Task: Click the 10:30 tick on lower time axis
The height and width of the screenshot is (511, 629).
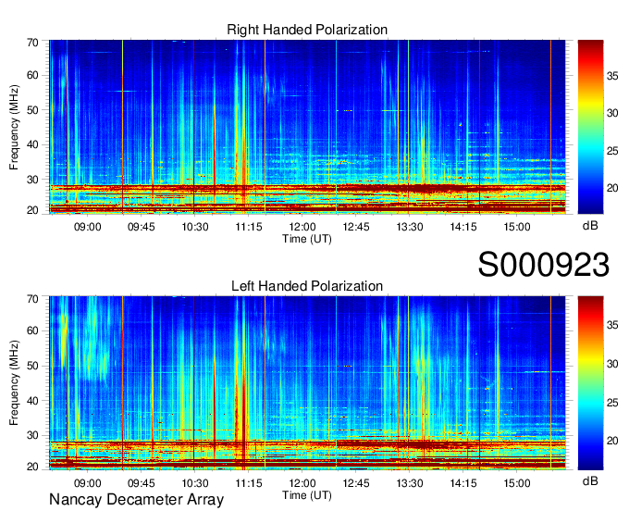Action: (195, 483)
